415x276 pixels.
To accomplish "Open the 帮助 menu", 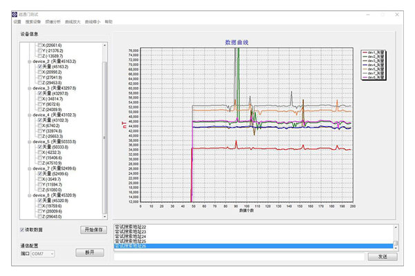I will point(109,22).
